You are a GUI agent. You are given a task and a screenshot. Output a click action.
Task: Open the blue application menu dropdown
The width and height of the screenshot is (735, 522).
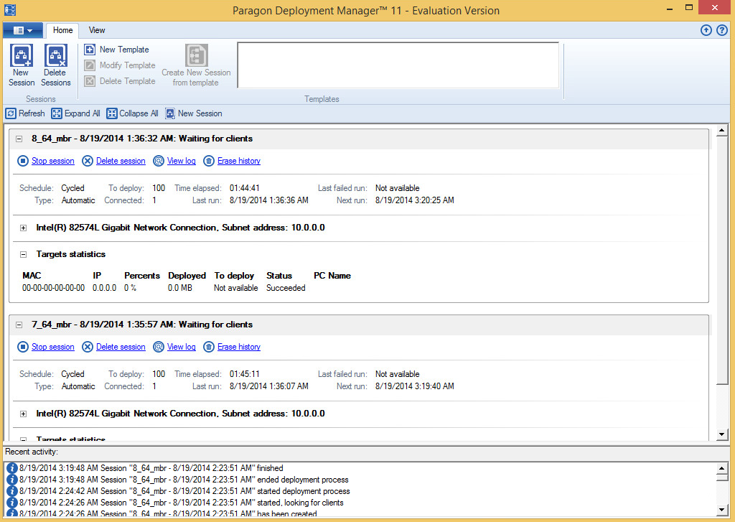pos(23,30)
